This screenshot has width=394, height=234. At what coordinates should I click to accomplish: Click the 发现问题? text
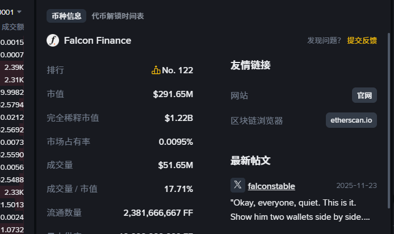pos(324,40)
